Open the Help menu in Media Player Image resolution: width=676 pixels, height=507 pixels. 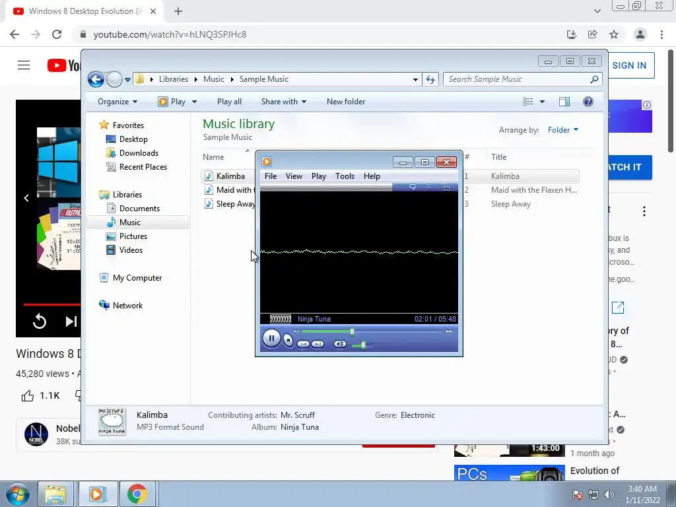pyautogui.click(x=372, y=176)
